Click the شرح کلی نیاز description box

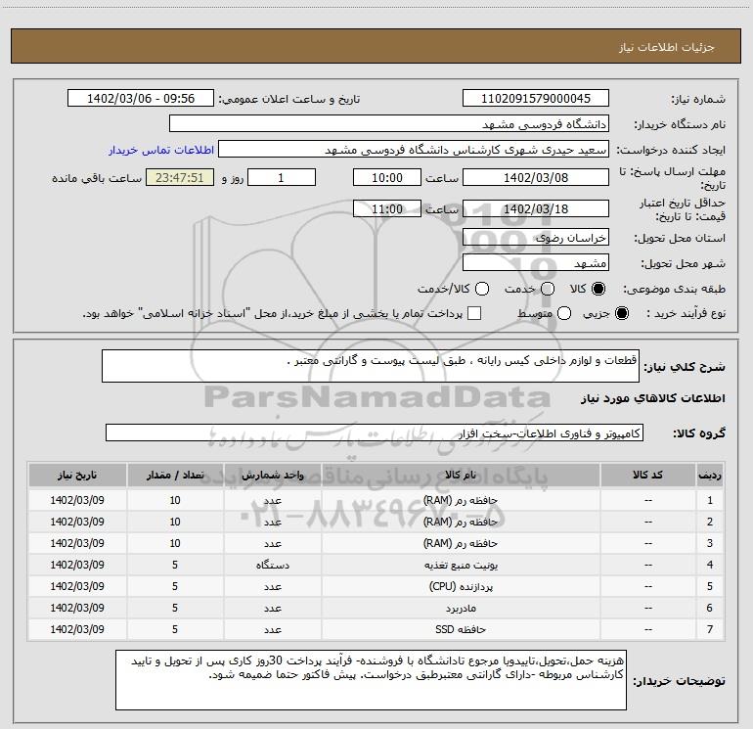pyautogui.click(x=371, y=366)
